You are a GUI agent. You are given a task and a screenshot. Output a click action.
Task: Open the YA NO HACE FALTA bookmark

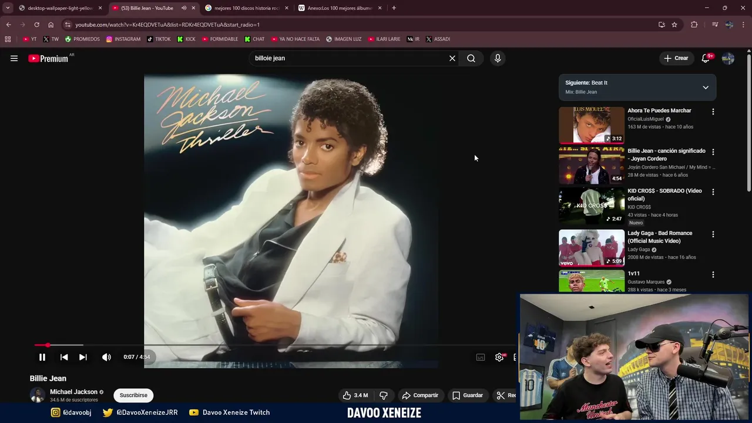296,39
